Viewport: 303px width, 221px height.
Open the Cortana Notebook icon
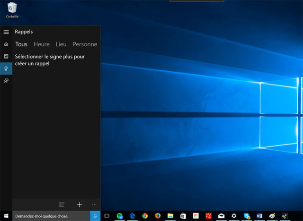click(x=6, y=56)
